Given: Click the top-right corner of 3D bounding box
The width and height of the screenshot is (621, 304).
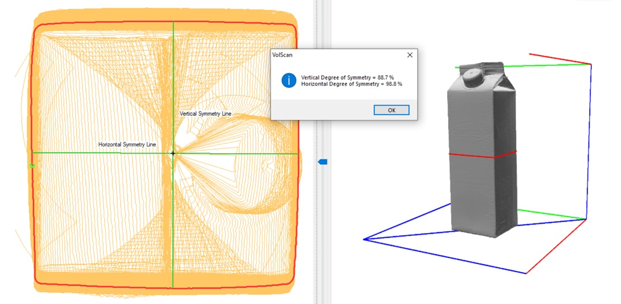Looking at the screenshot, I should (x=591, y=64).
